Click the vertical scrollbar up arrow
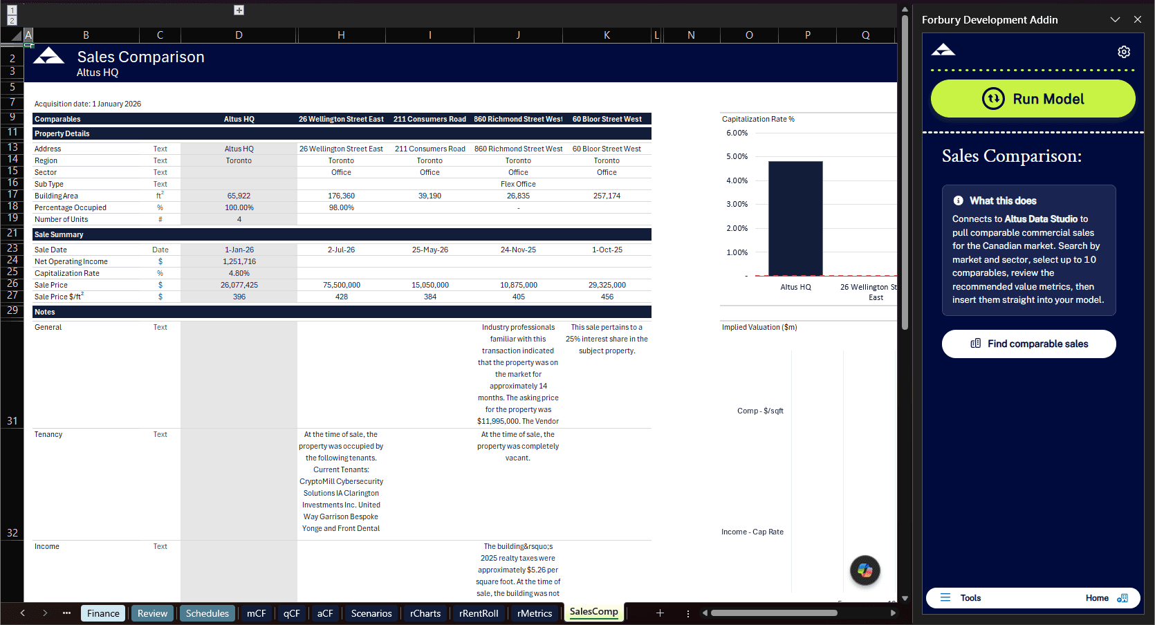 click(905, 10)
